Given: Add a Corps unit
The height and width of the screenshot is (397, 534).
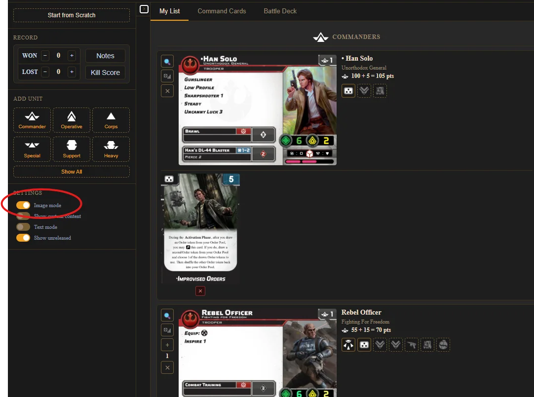Looking at the screenshot, I should pos(111,120).
